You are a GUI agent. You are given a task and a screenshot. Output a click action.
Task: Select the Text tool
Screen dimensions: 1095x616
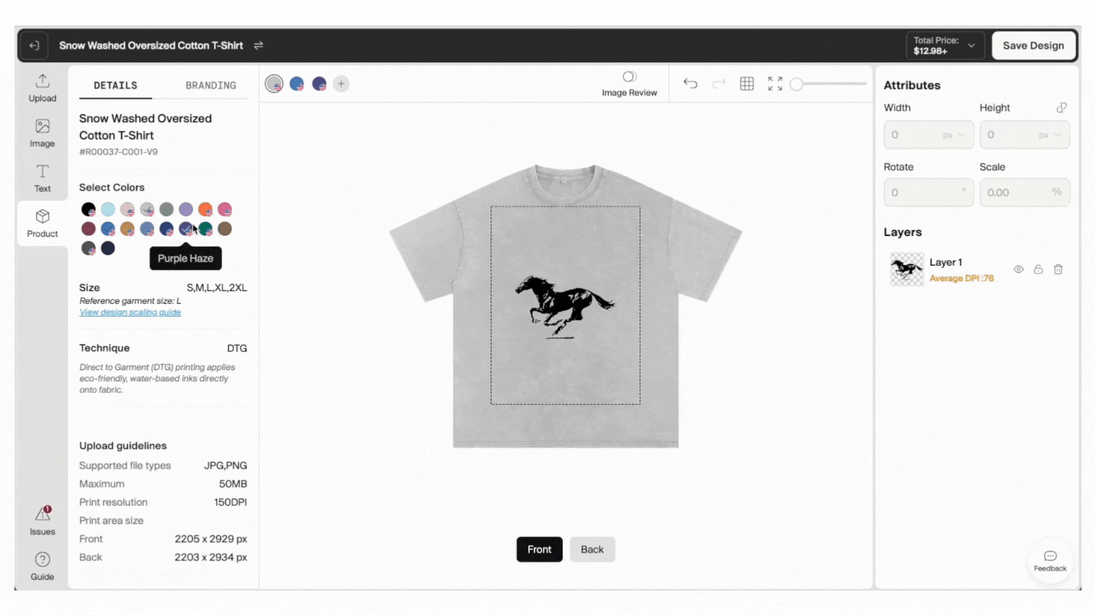click(x=42, y=178)
